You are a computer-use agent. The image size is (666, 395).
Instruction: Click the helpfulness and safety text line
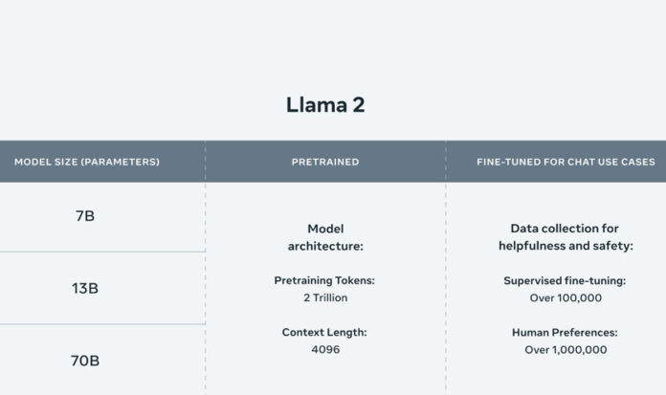click(x=566, y=246)
